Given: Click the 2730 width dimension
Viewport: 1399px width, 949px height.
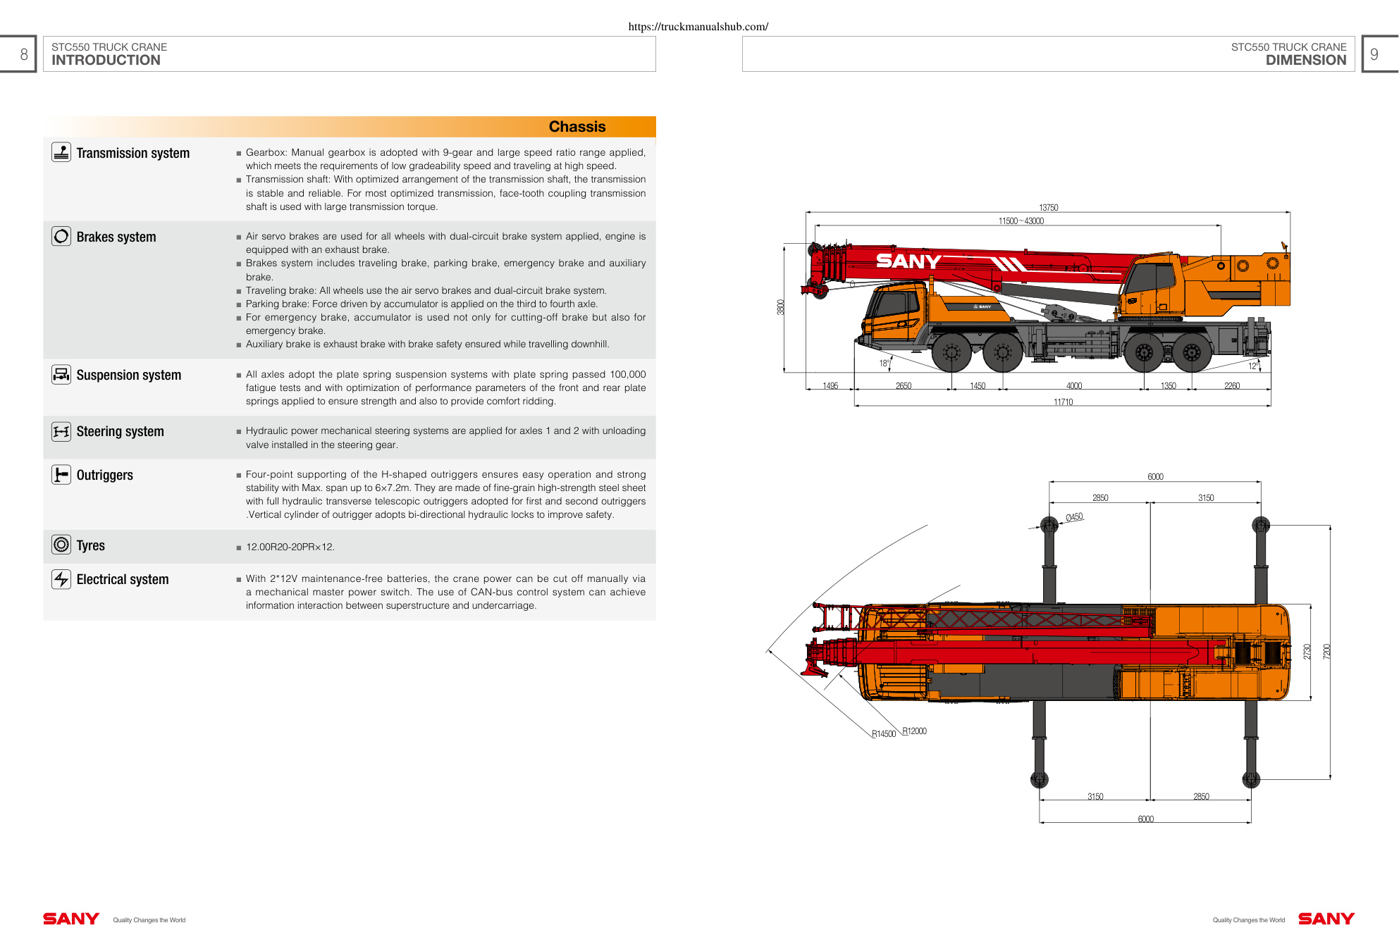Looking at the screenshot, I should pyautogui.click(x=1307, y=652).
